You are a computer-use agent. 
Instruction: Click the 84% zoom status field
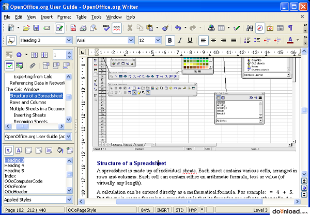tap(146, 210)
